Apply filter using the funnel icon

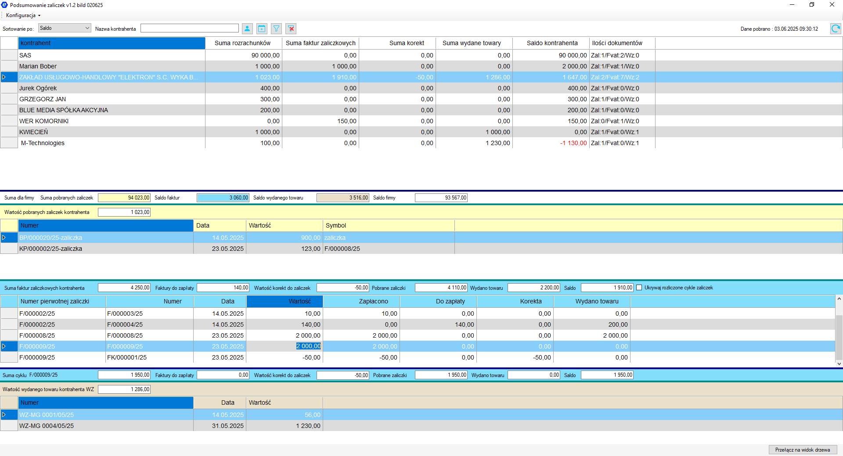276,29
